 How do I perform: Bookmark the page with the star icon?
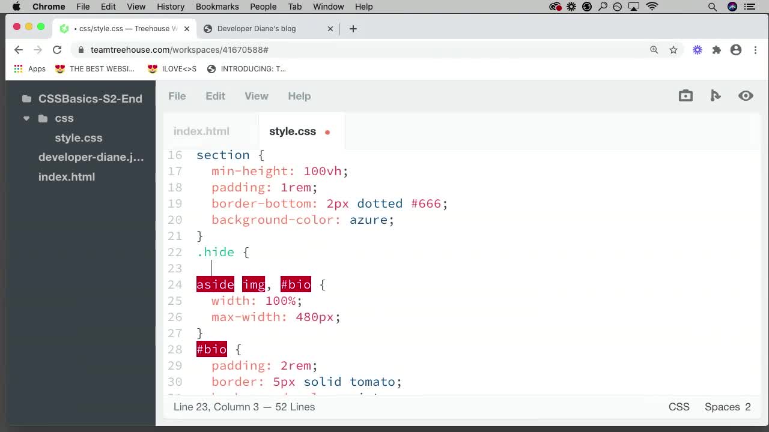click(x=673, y=50)
